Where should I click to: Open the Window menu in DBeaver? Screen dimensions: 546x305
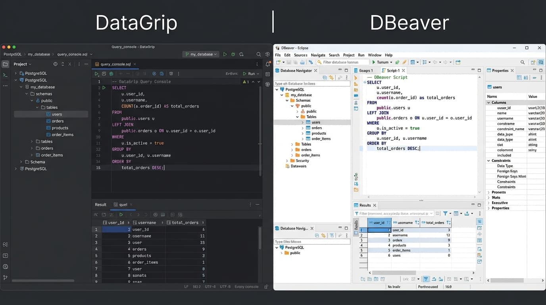coord(375,55)
